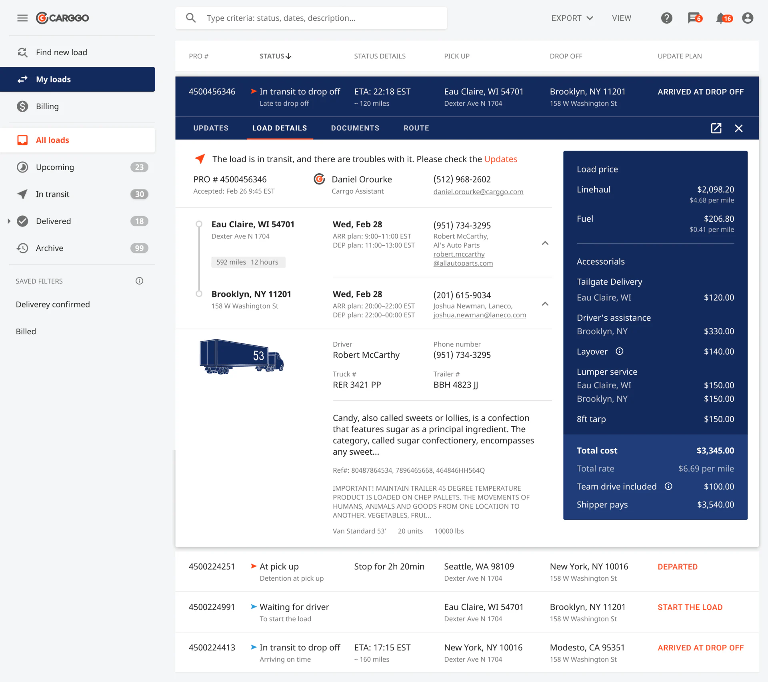Click in the search criteria field
Viewport: 768px width, 682px height.
pos(311,18)
